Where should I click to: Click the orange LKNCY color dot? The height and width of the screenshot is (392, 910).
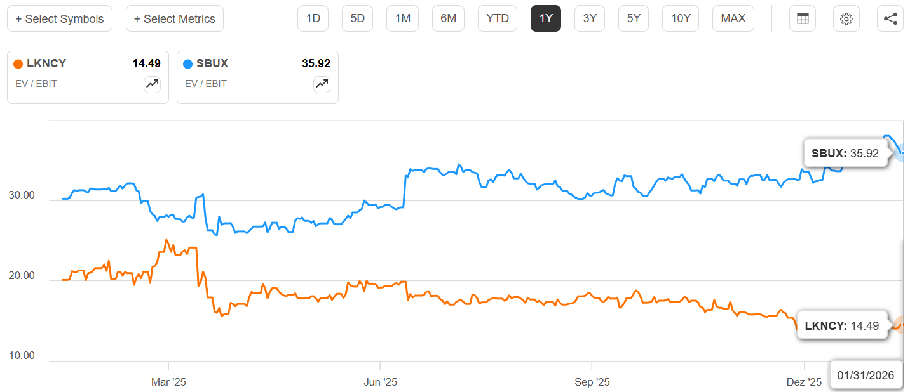tap(18, 63)
